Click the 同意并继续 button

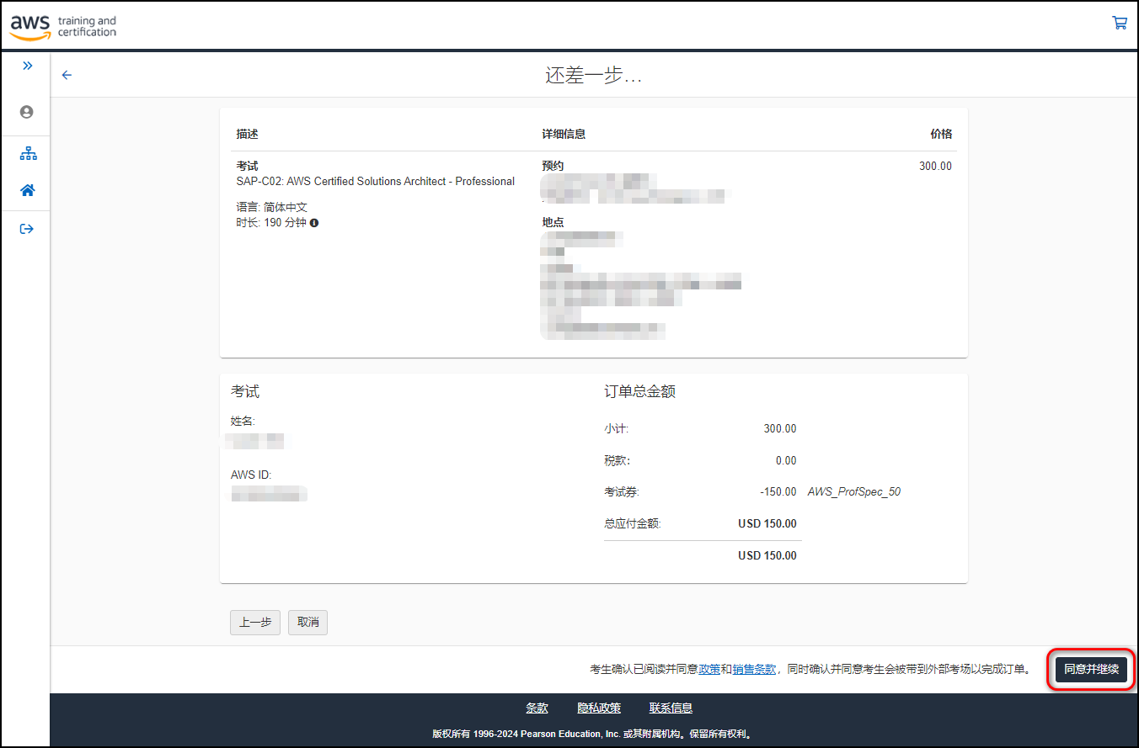click(1091, 670)
